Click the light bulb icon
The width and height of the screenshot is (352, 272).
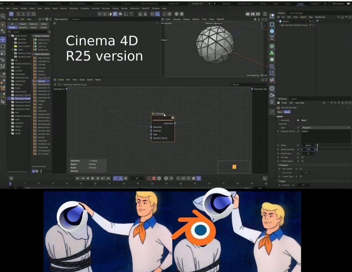click(272, 102)
